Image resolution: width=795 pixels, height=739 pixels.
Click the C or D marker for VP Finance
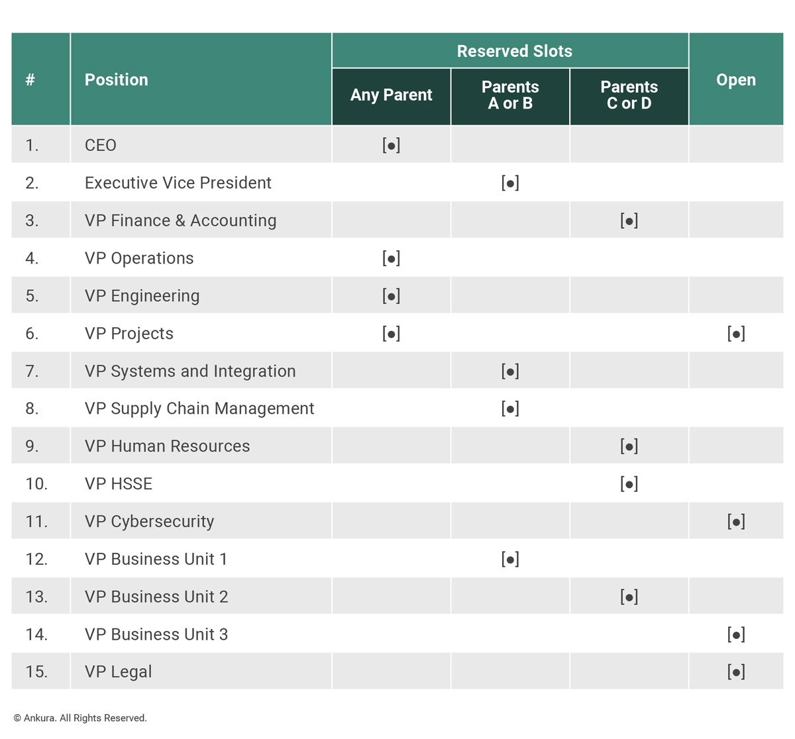(629, 221)
